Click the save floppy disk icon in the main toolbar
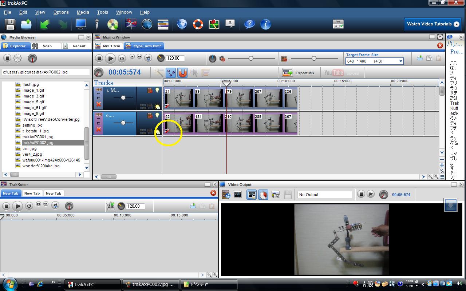466x291 pixels. pyautogui.click(x=10, y=24)
